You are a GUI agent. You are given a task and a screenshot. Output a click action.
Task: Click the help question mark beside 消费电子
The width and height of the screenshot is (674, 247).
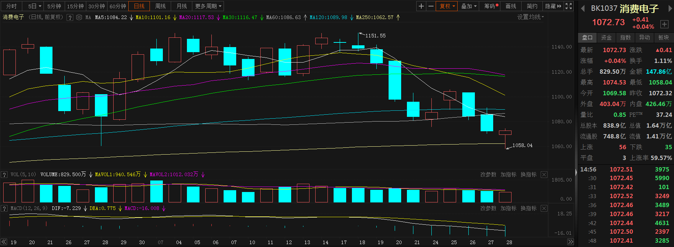point(70,17)
